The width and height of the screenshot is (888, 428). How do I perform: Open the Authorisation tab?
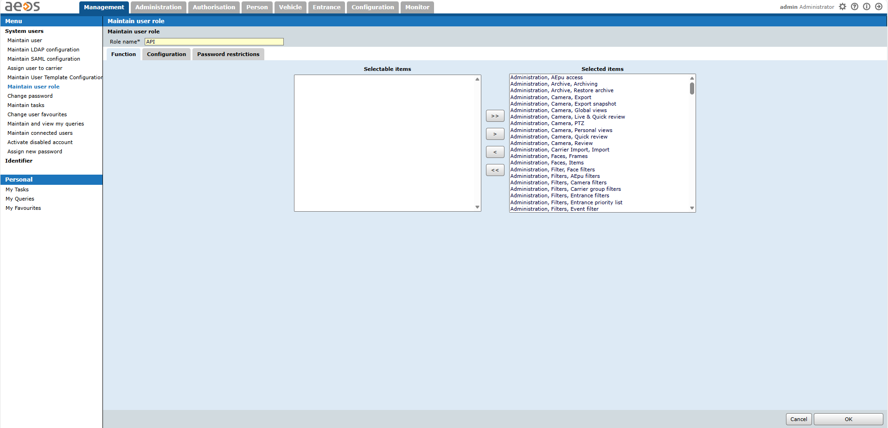[x=214, y=7]
